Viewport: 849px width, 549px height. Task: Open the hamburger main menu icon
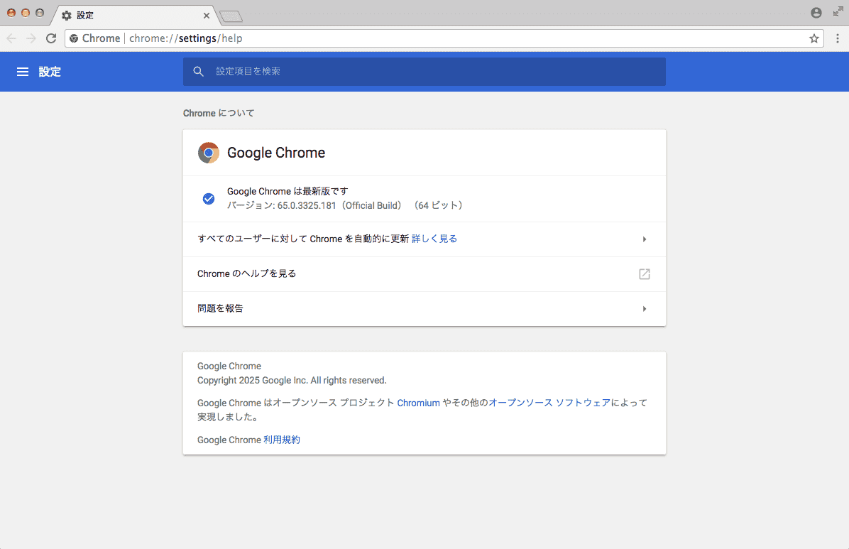tap(22, 72)
